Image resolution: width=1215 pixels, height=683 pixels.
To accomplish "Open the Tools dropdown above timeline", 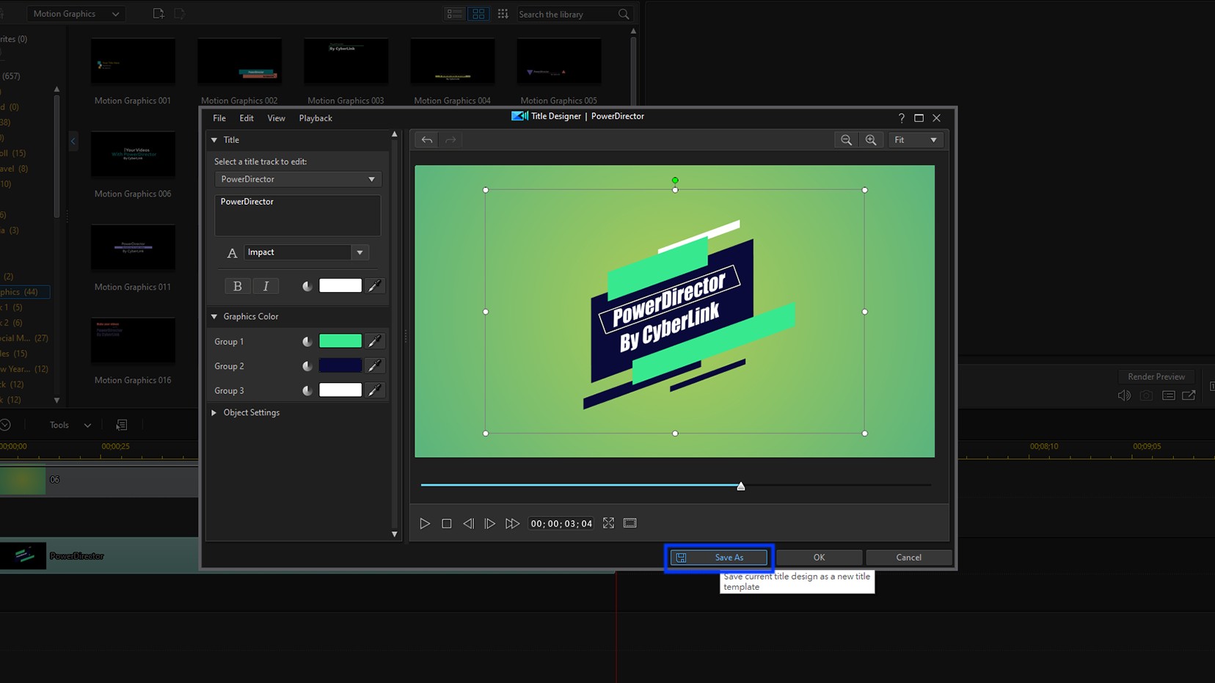I will [70, 425].
